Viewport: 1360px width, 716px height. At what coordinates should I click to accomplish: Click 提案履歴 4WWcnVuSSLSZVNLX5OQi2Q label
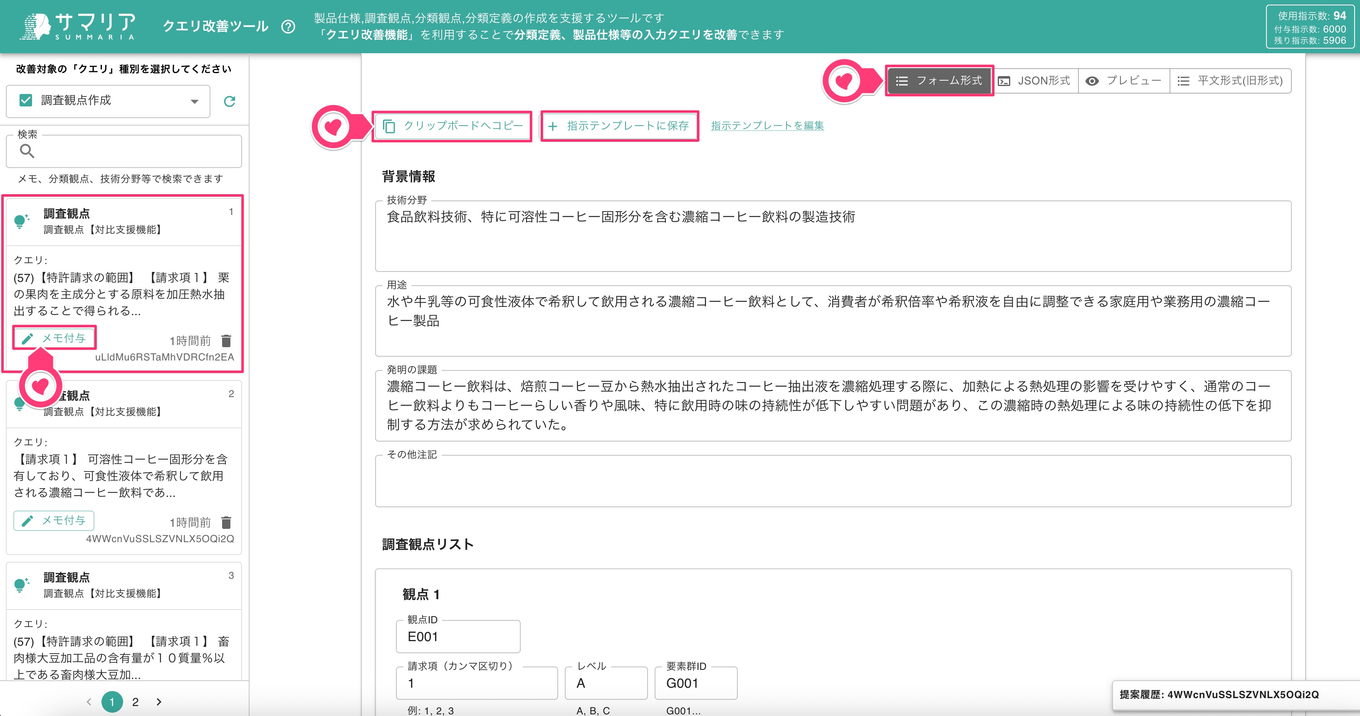pyautogui.click(x=1219, y=694)
